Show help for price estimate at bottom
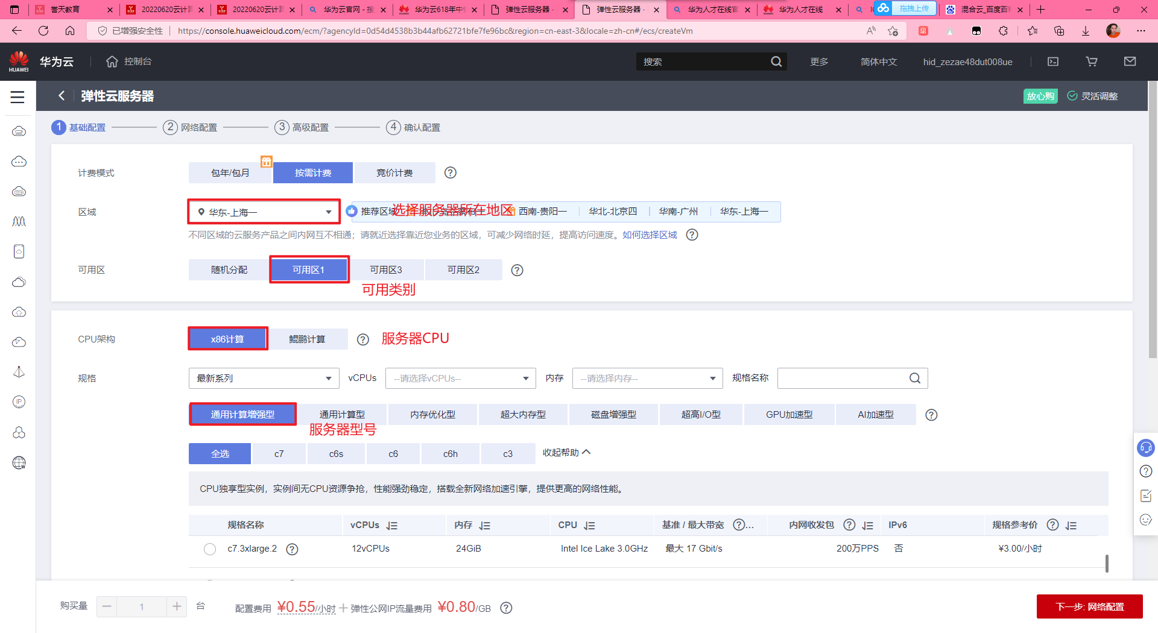The image size is (1158, 633). coord(507,608)
